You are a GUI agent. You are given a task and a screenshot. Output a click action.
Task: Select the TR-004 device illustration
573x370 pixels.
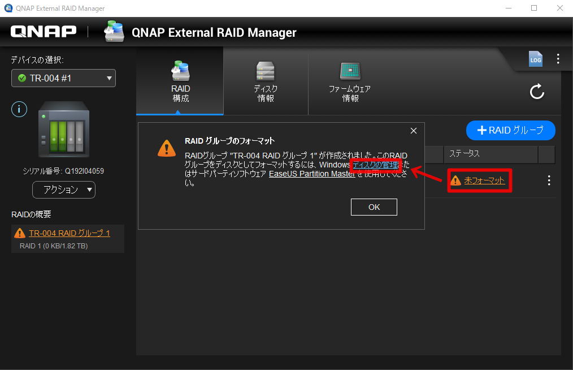(x=64, y=129)
